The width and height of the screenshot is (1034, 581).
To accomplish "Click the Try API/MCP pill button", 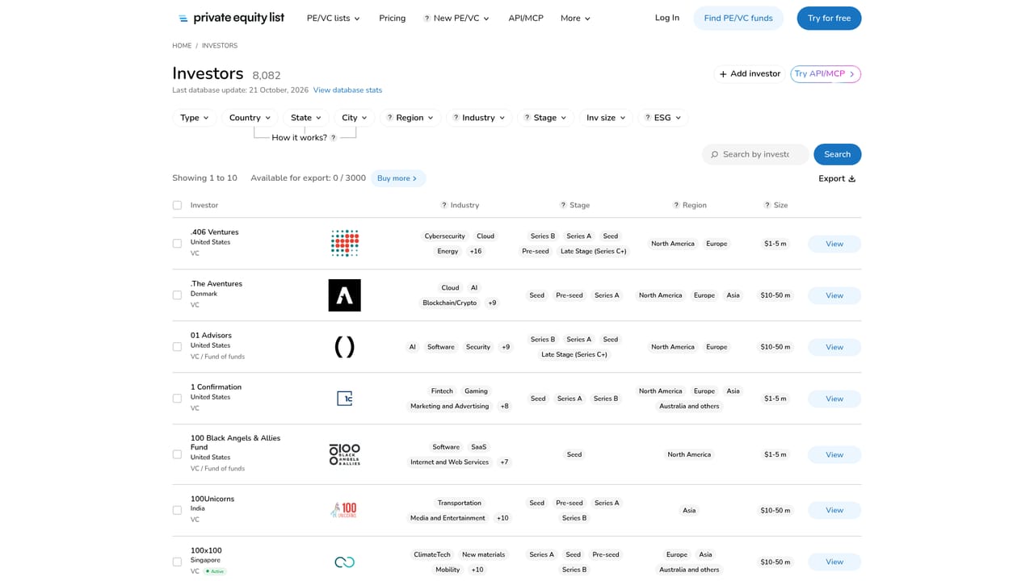I will pos(826,74).
